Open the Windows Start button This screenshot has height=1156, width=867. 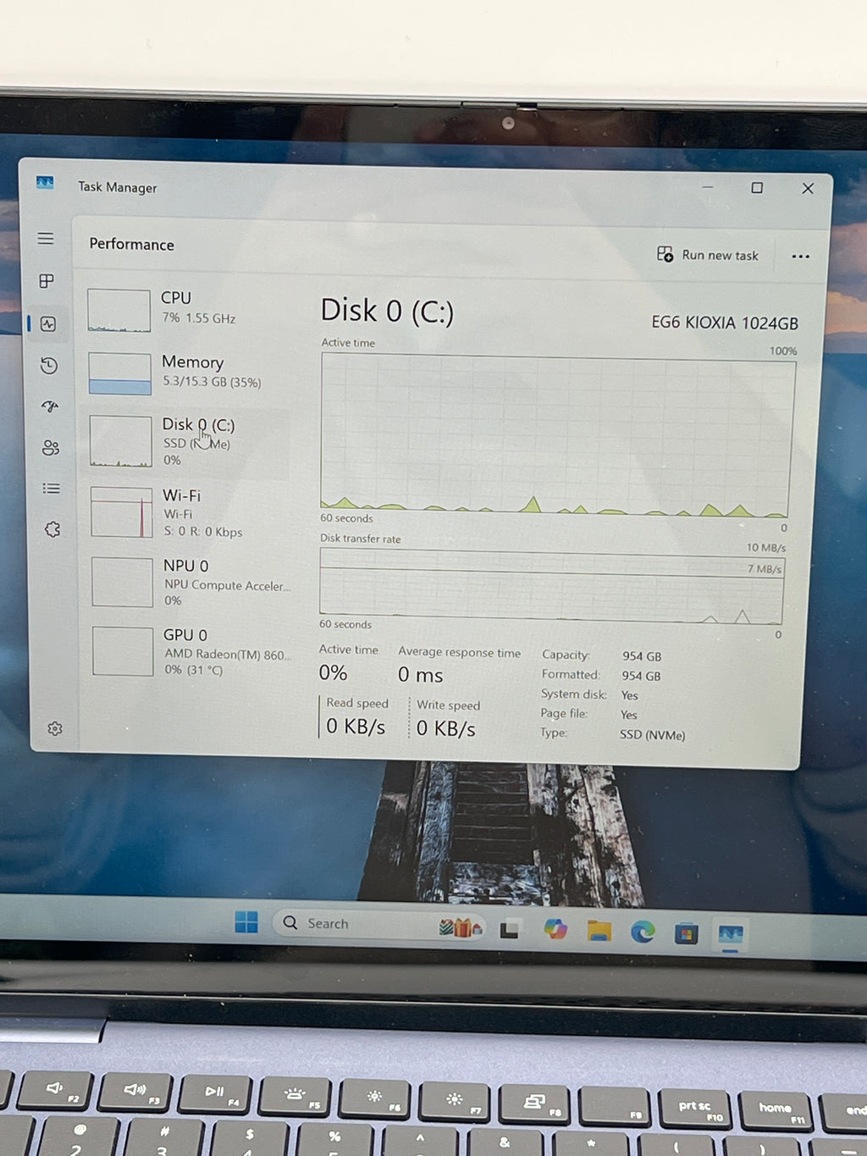point(246,922)
